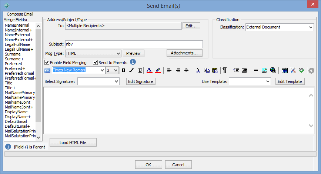
Task: Uncheck Send to Parents
Action: tap(95, 63)
